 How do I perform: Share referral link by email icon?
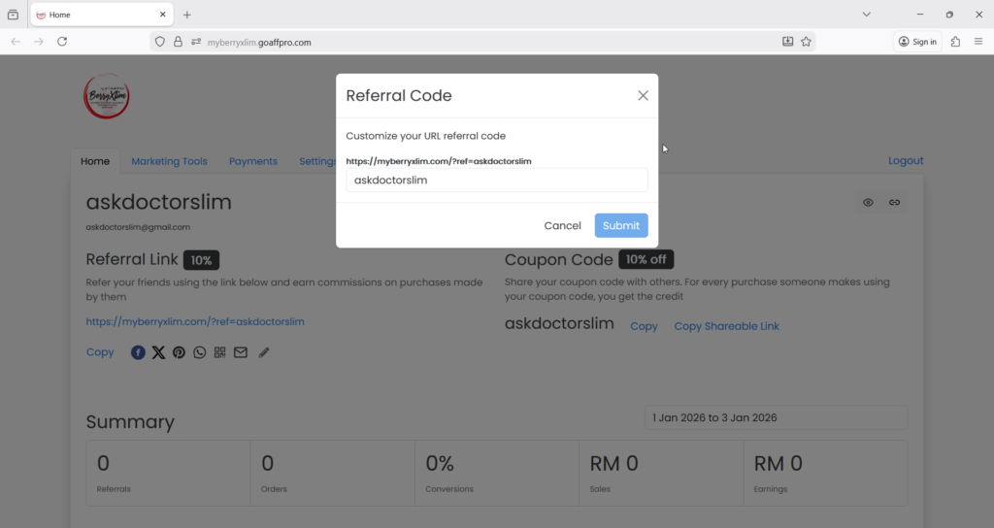pyautogui.click(x=240, y=352)
